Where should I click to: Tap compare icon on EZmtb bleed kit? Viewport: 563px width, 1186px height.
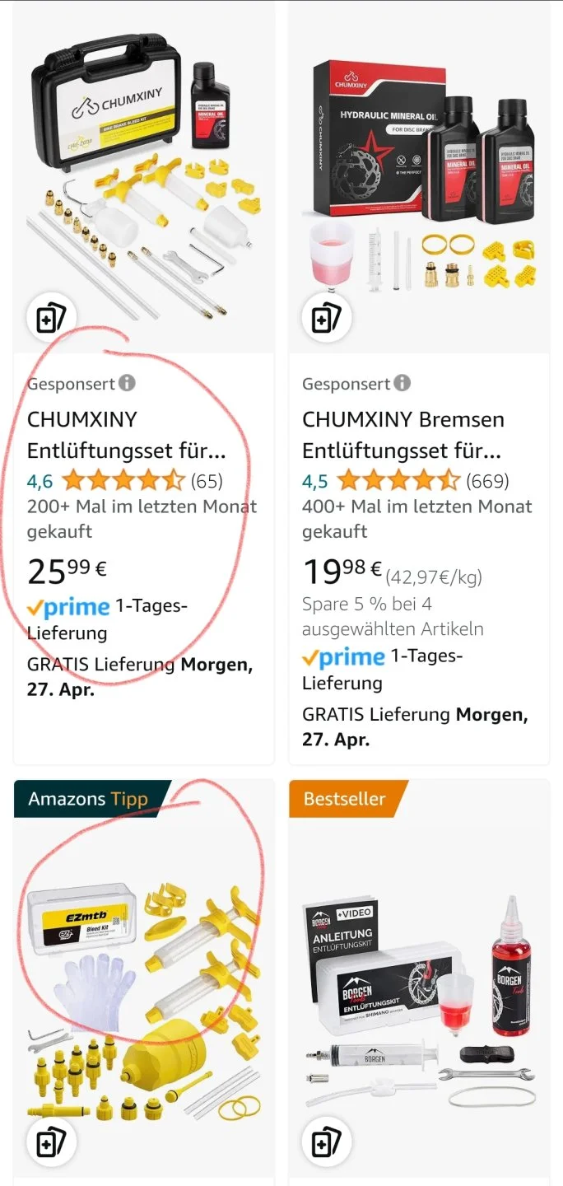click(x=51, y=1142)
